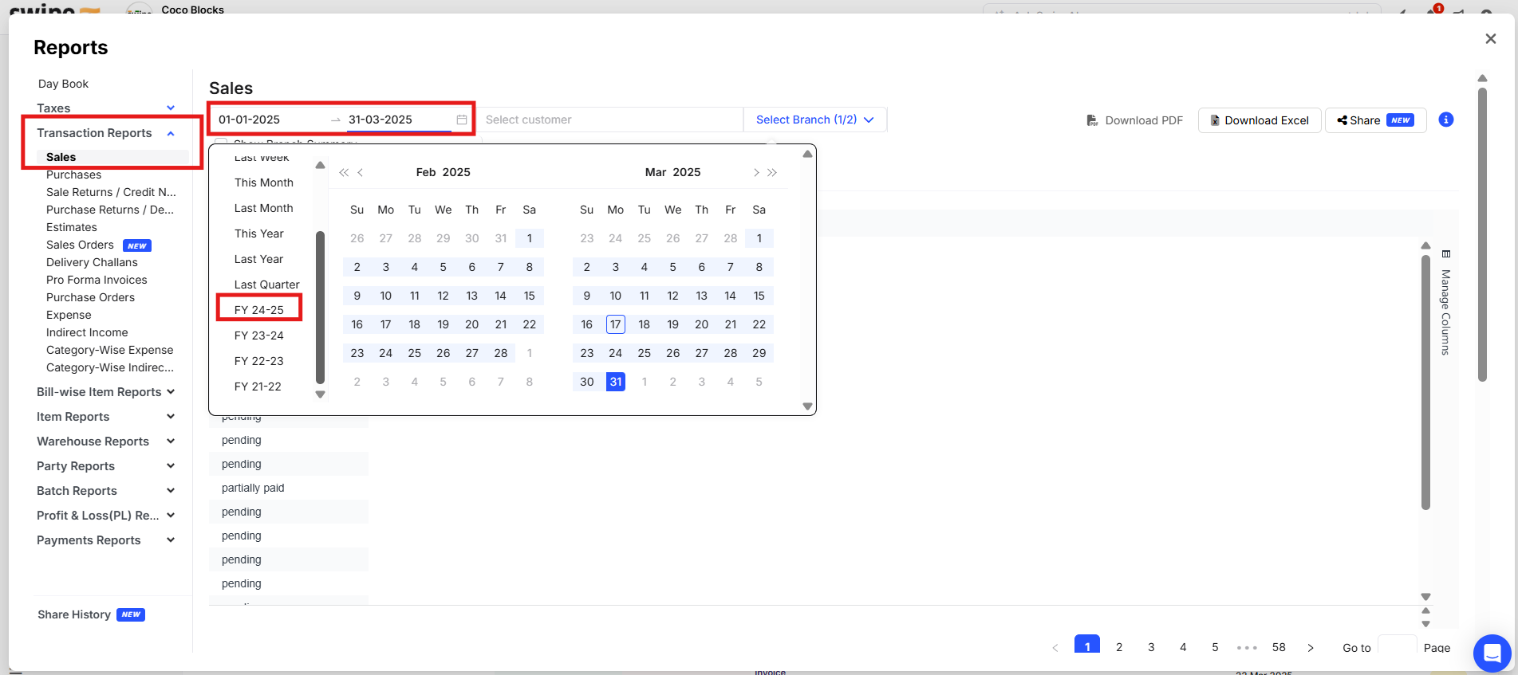Image resolution: width=1518 pixels, height=675 pixels.
Task: Click the table vertical scrollbar thumb
Action: click(x=1425, y=382)
